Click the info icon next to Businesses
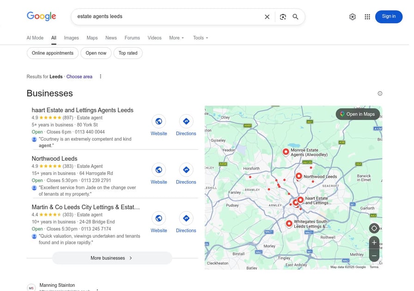This screenshot has width=414, height=291. [380, 93]
